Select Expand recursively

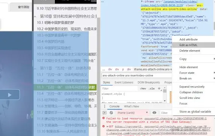(194, 87)
